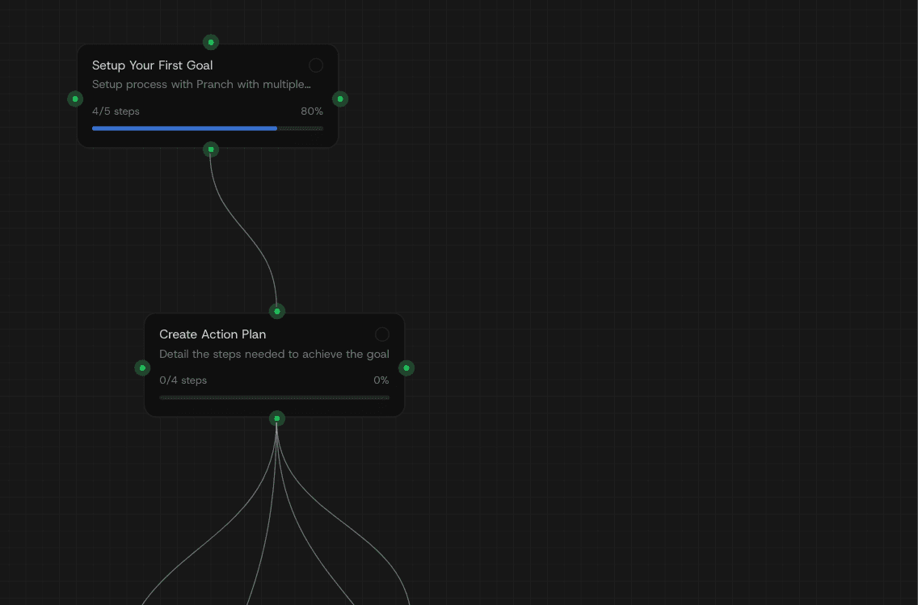Click right connector handle of Create Action Plan
This screenshot has height=605, width=918.
click(x=406, y=368)
